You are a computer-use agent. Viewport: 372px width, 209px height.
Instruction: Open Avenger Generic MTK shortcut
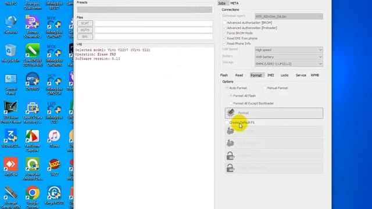tap(10, 197)
